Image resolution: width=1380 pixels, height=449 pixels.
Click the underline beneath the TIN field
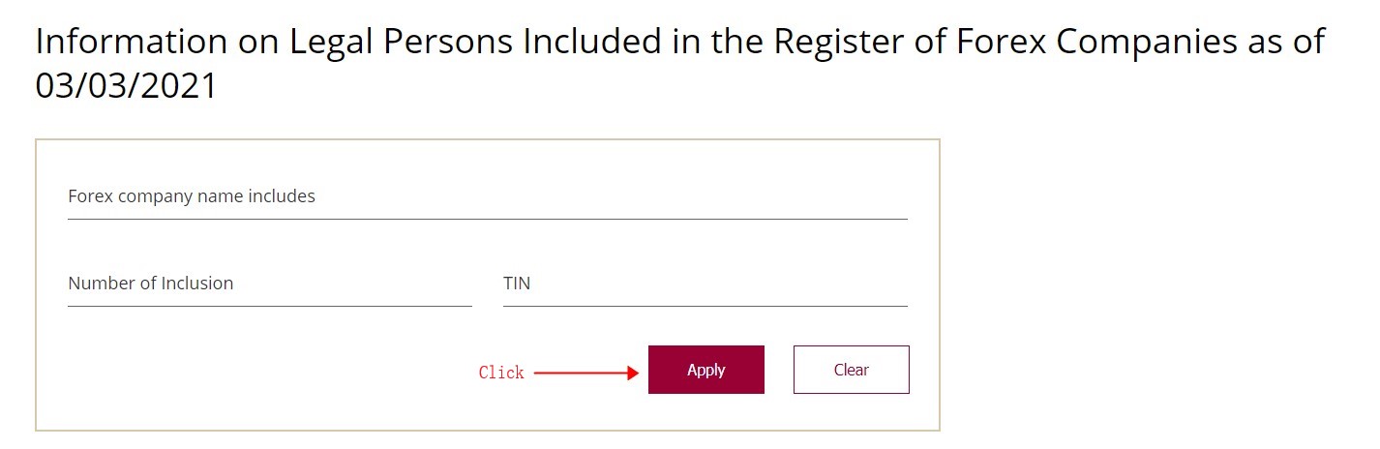pos(705,306)
